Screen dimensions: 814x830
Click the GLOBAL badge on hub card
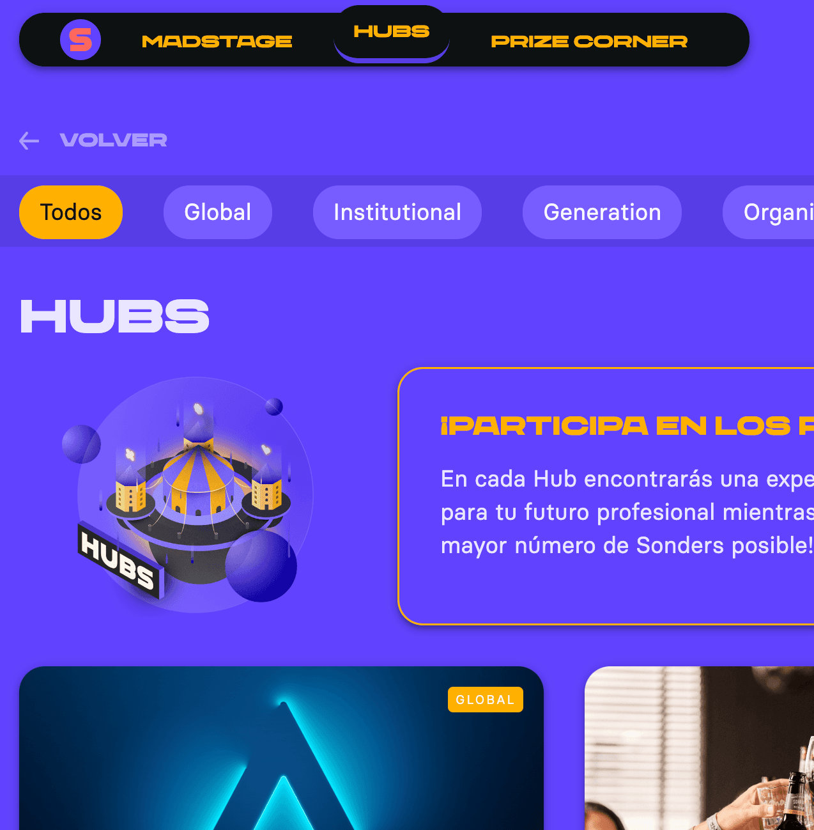tap(486, 700)
